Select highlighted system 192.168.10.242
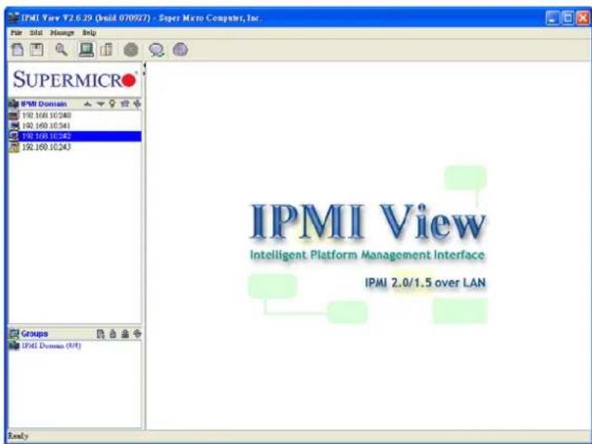Image resolution: width=592 pixels, height=444 pixels. tap(74, 136)
